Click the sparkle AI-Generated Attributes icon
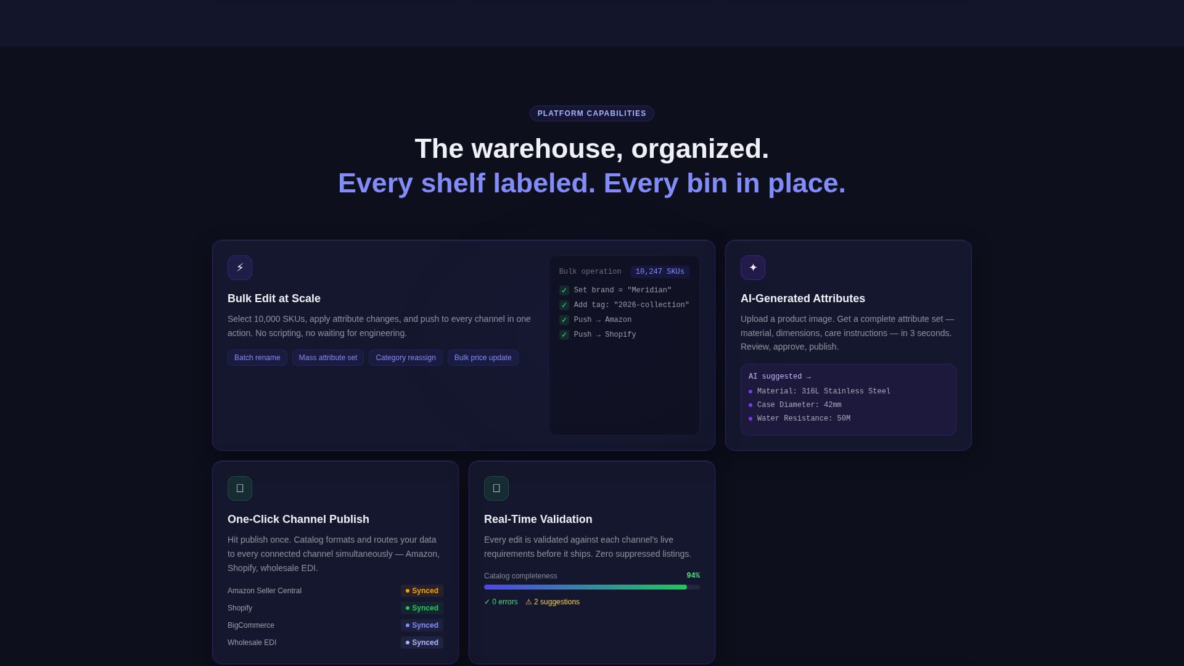 coord(753,268)
